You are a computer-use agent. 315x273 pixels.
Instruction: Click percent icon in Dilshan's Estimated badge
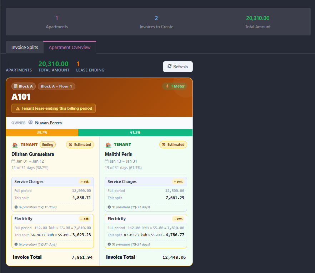(70, 145)
